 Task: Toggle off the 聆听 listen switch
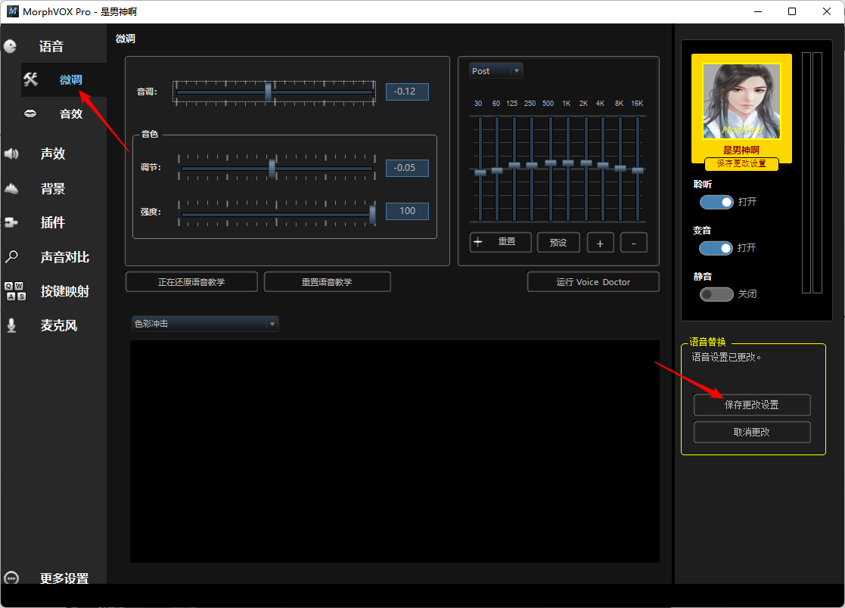[x=716, y=202]
